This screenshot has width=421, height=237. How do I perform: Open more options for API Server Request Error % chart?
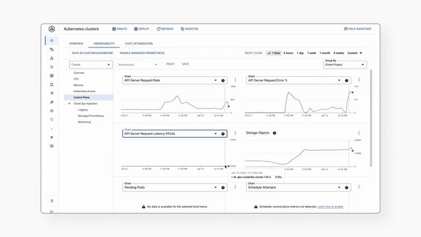click(359, 80)
